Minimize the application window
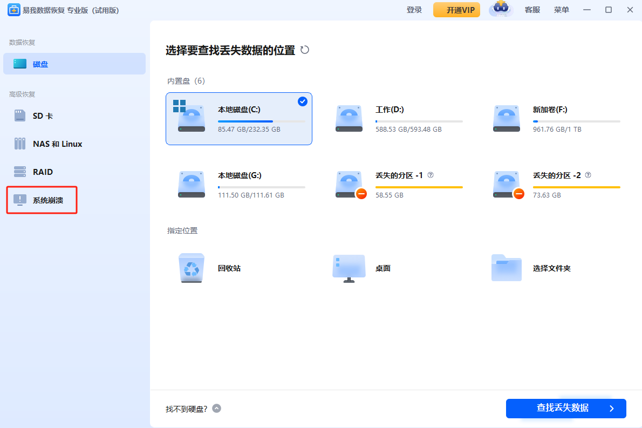Screen dimensions: 642x428 pos(587,10)
